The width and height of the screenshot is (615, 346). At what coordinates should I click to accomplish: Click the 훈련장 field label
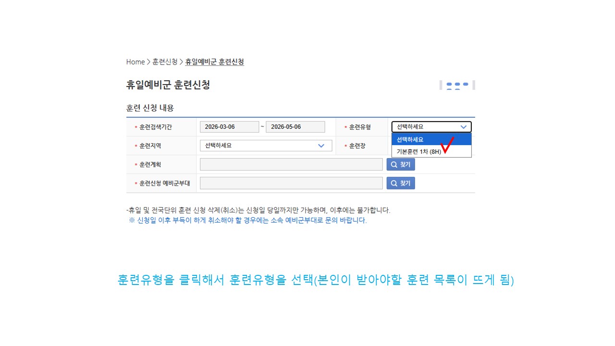357,146
